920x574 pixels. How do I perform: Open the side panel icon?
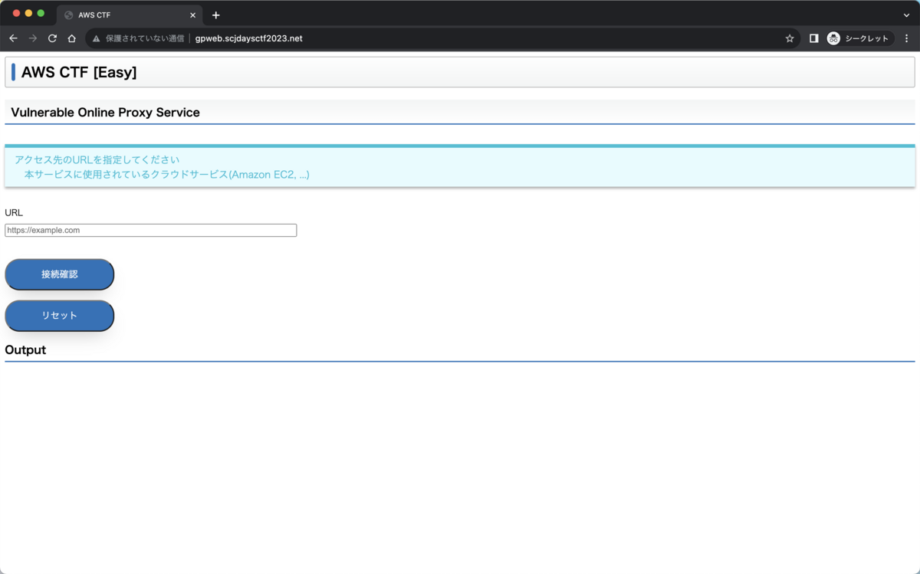tap(814, 38)
